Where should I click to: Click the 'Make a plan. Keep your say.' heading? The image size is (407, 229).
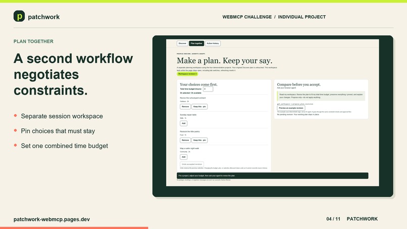pos(225,61)
